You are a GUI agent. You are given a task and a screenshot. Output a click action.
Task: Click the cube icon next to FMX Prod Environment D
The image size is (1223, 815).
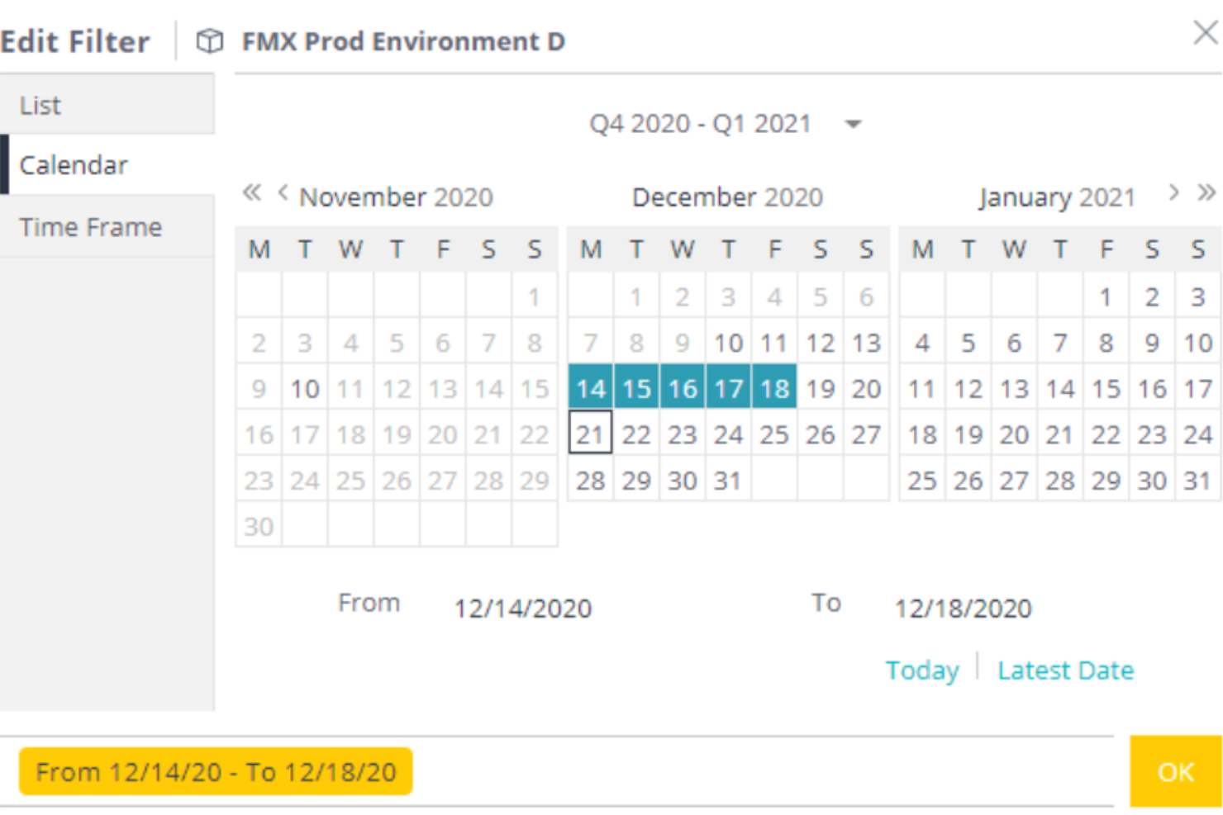[x=209, y=40]
